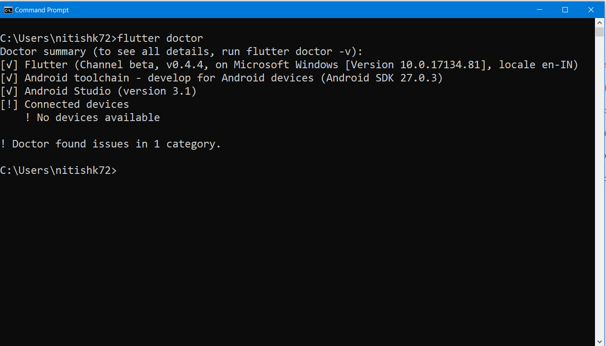This screenshot has width=606, height=346.
Task: Click the checkmark beside Android Studio line
Action: point(9,91)
